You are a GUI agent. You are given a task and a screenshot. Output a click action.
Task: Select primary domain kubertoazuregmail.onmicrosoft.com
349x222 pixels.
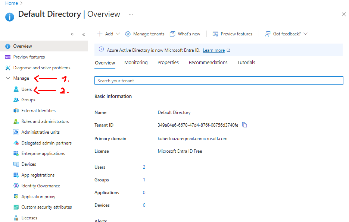[193, 139]
